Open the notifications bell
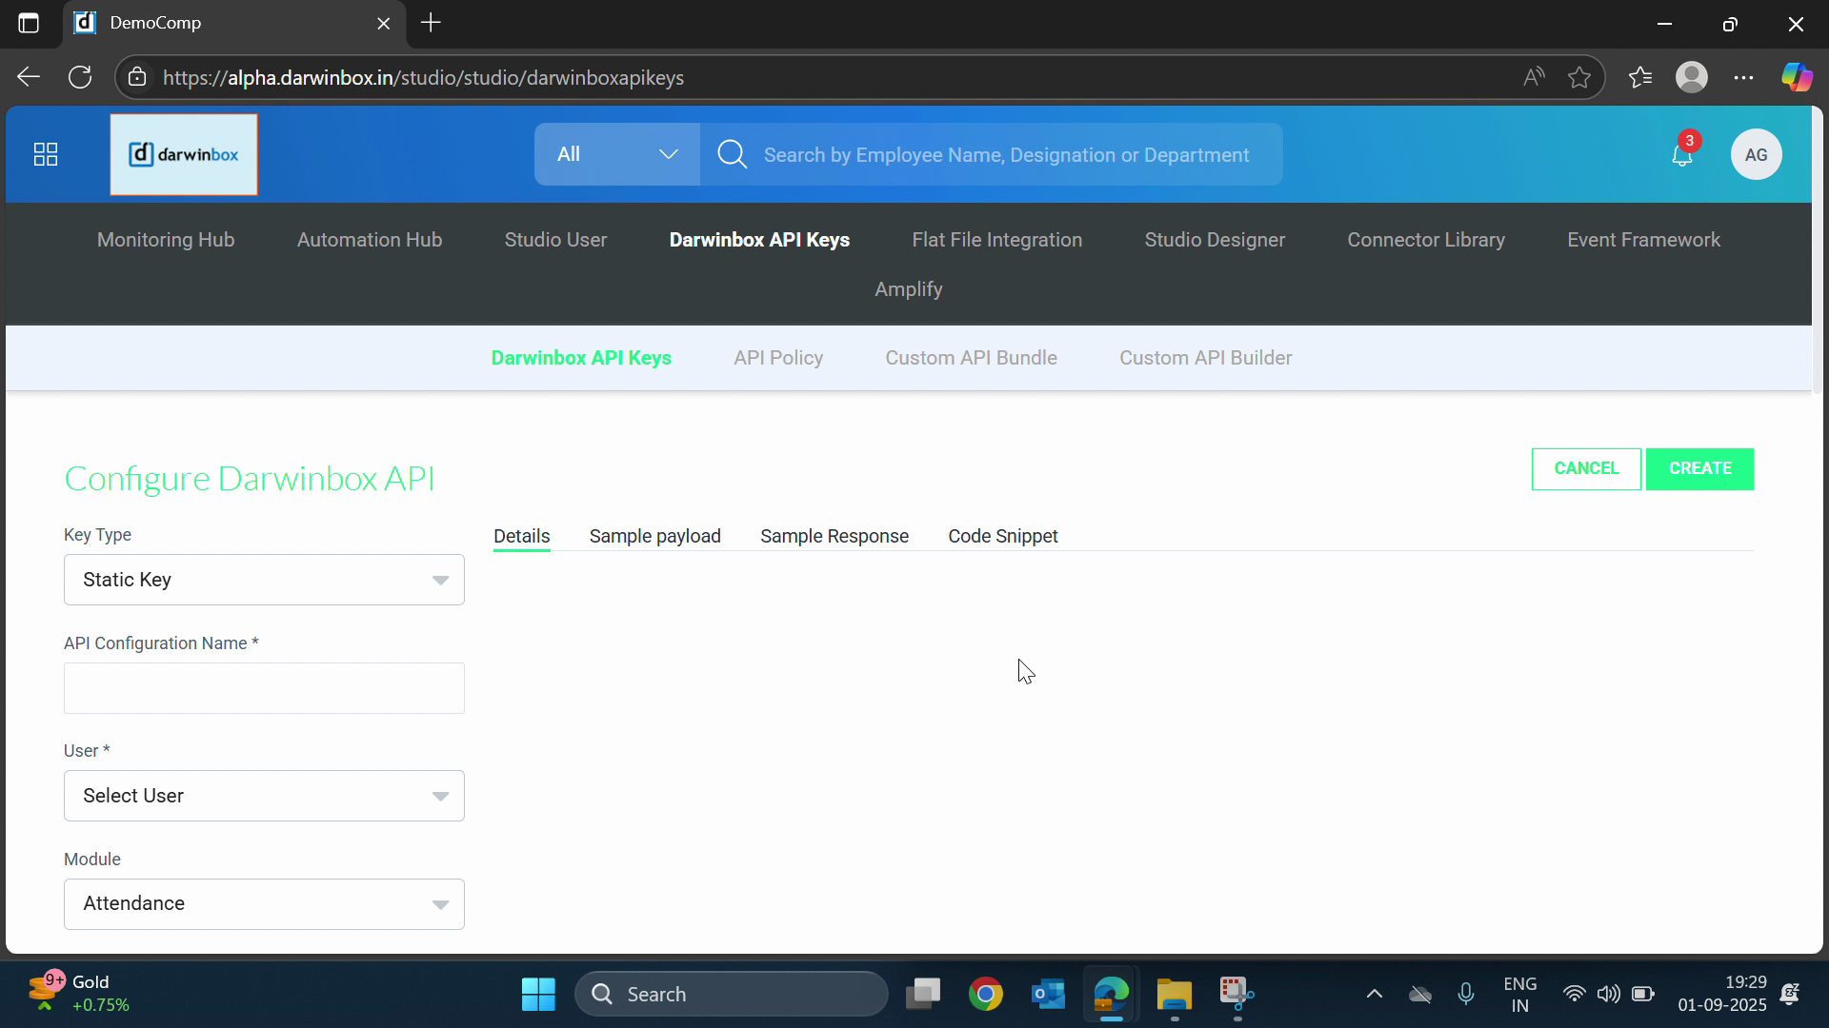 coord(1682,155)
